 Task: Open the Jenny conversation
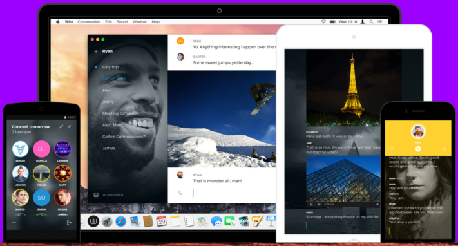coord(108,102)
